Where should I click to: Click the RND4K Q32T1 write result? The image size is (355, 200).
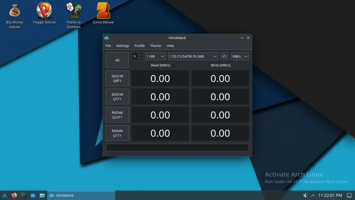[x=220, y=115]
